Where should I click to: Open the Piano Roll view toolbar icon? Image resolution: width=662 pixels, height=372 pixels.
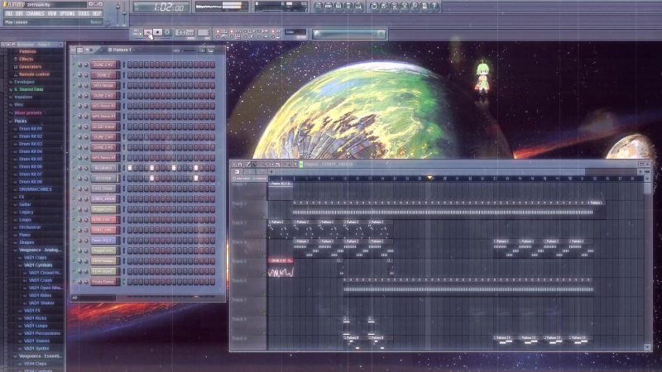coord(338,7)
